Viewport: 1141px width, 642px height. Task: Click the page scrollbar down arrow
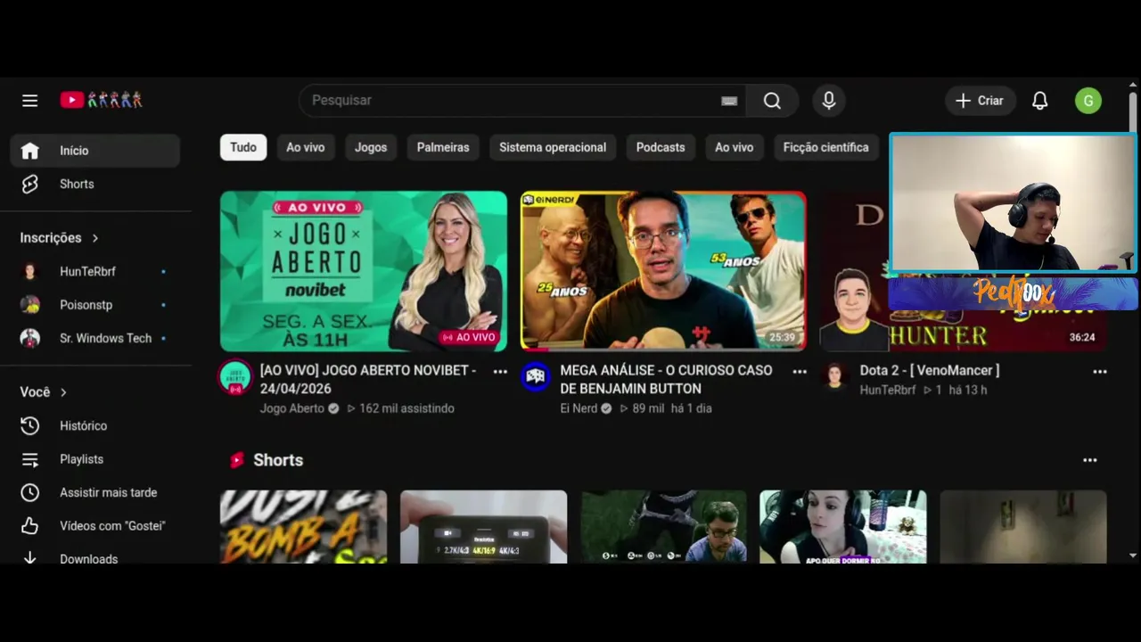tap(1133, 556)
